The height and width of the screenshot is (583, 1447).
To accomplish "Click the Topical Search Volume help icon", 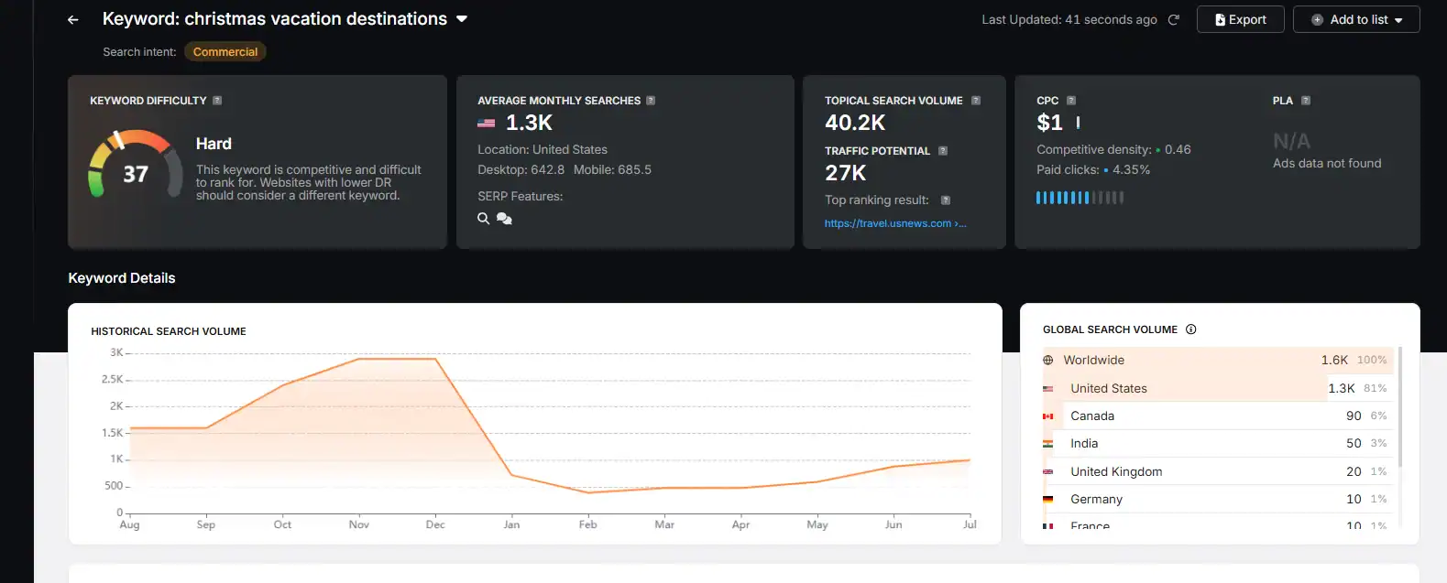I will point(976,101).
